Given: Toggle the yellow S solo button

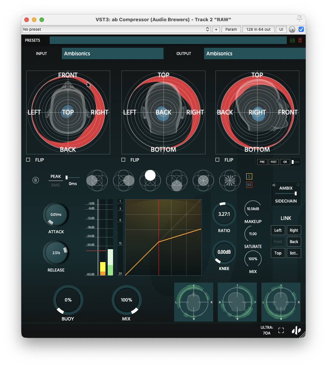Looking at the screenshot, I should coord(249,176).
